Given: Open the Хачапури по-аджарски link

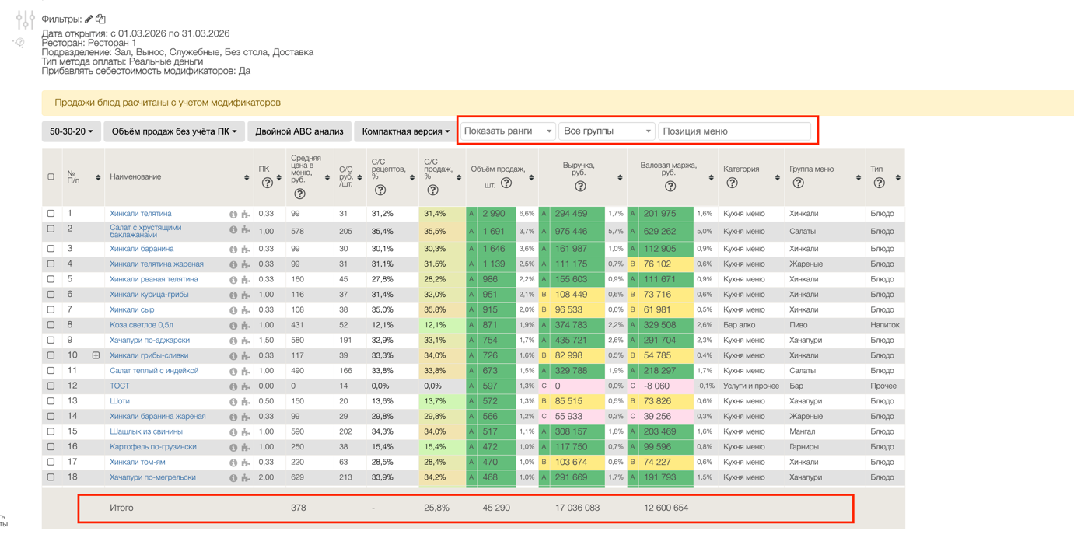Looking at the screenshot, I should [149, 340].
